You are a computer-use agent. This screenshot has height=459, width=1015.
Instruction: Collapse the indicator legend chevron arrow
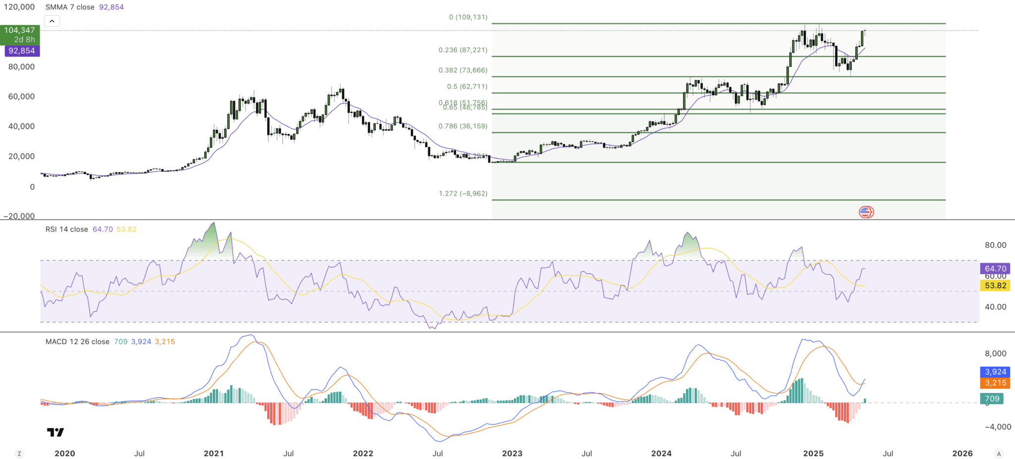point(52,21)
